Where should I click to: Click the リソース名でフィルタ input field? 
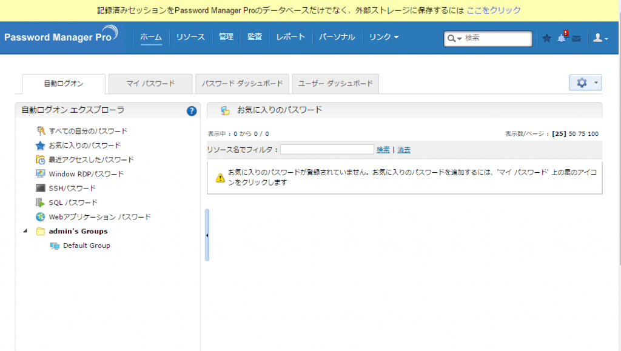coord(327,150)
